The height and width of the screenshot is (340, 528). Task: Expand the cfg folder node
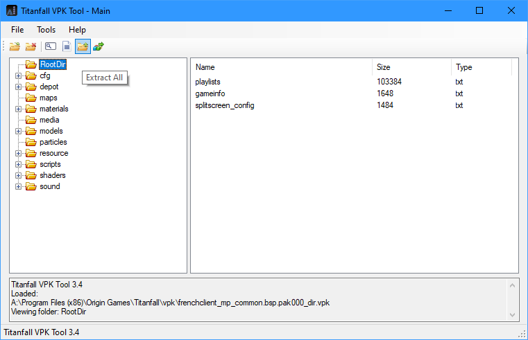pyautogui.click(x=19, y=76)
